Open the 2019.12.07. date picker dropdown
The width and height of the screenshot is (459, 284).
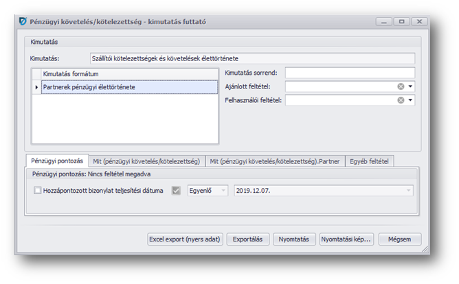409,191
